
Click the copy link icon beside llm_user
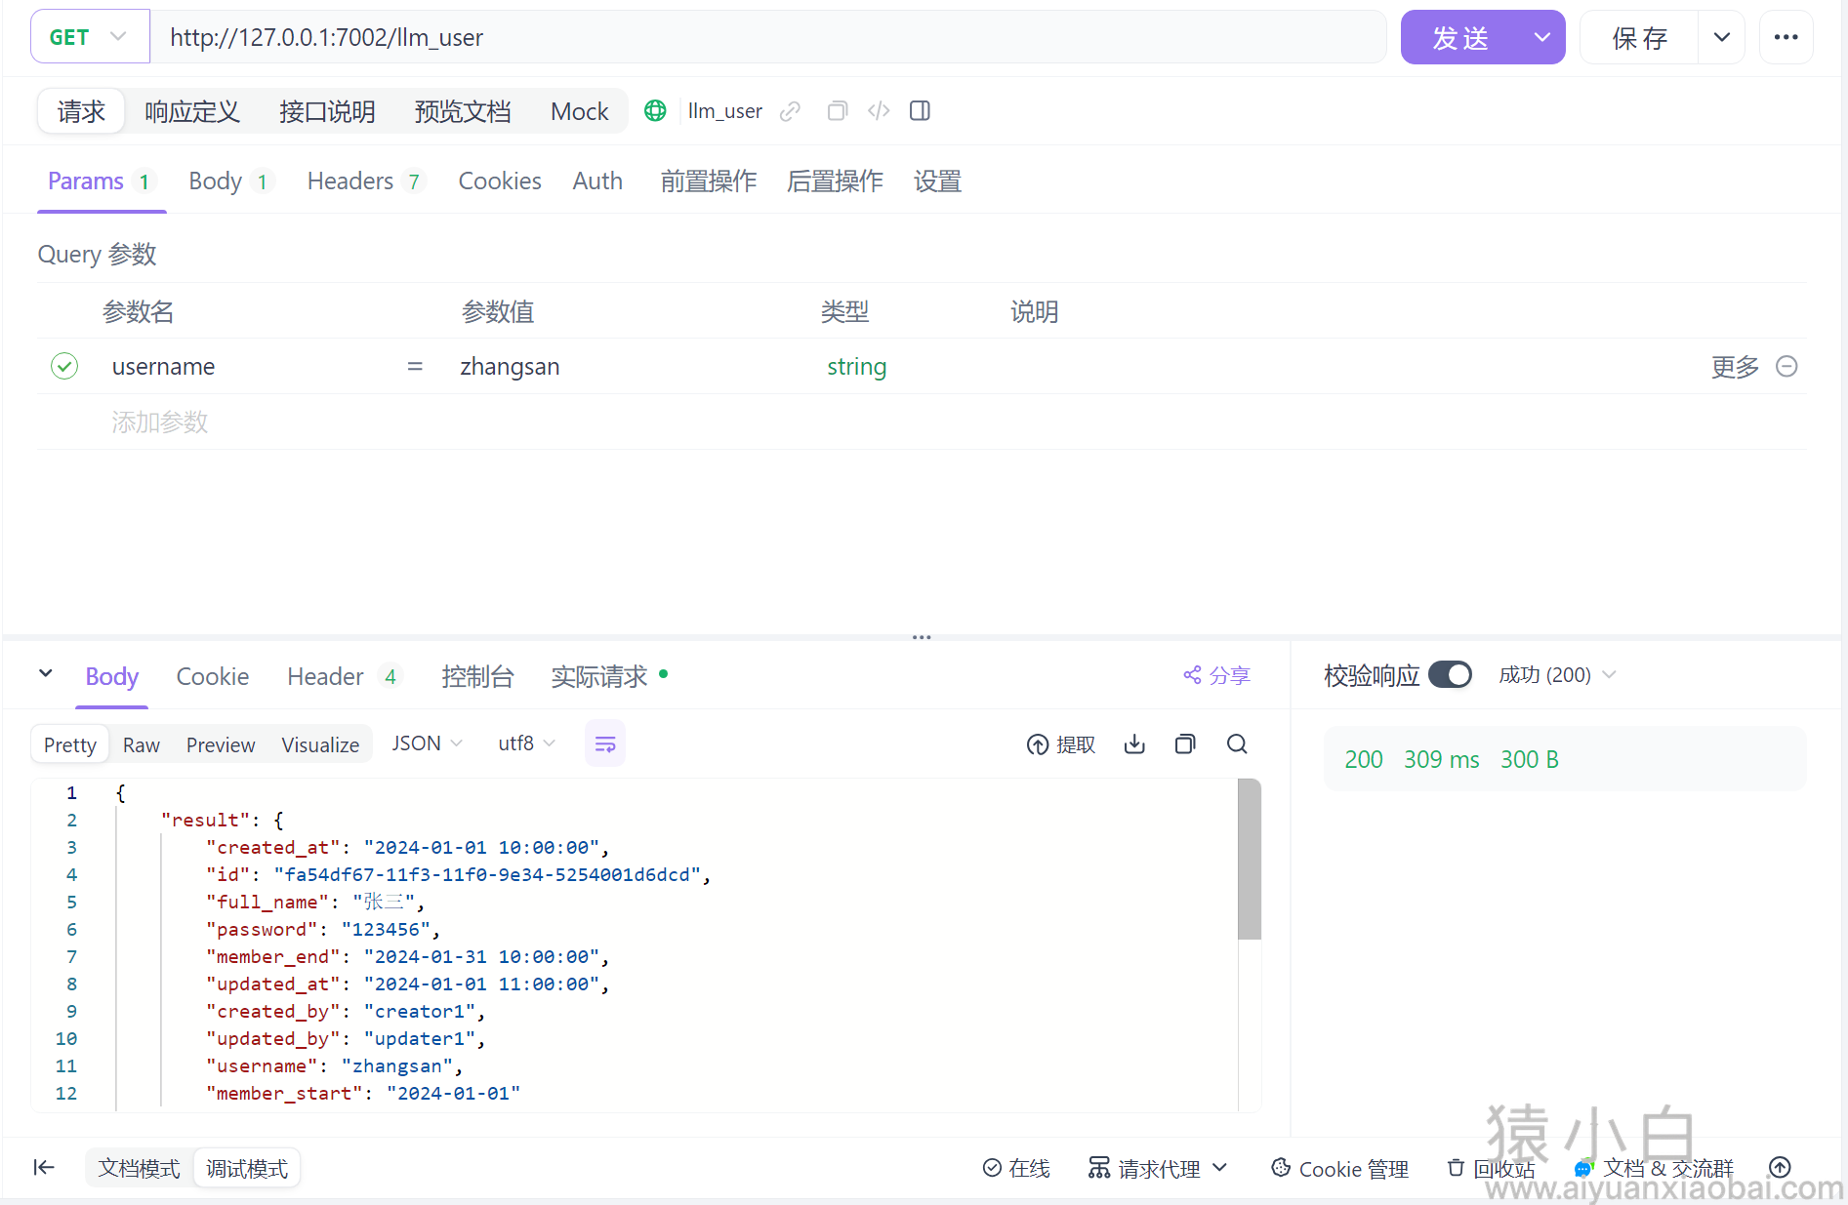pos(790,111)
